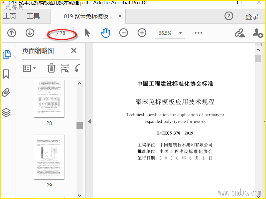Click the text T/CECS 378 - 2019

[x=175, y=133]
